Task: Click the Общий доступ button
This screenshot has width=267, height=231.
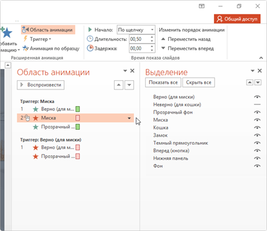Action: coord(237,19)
